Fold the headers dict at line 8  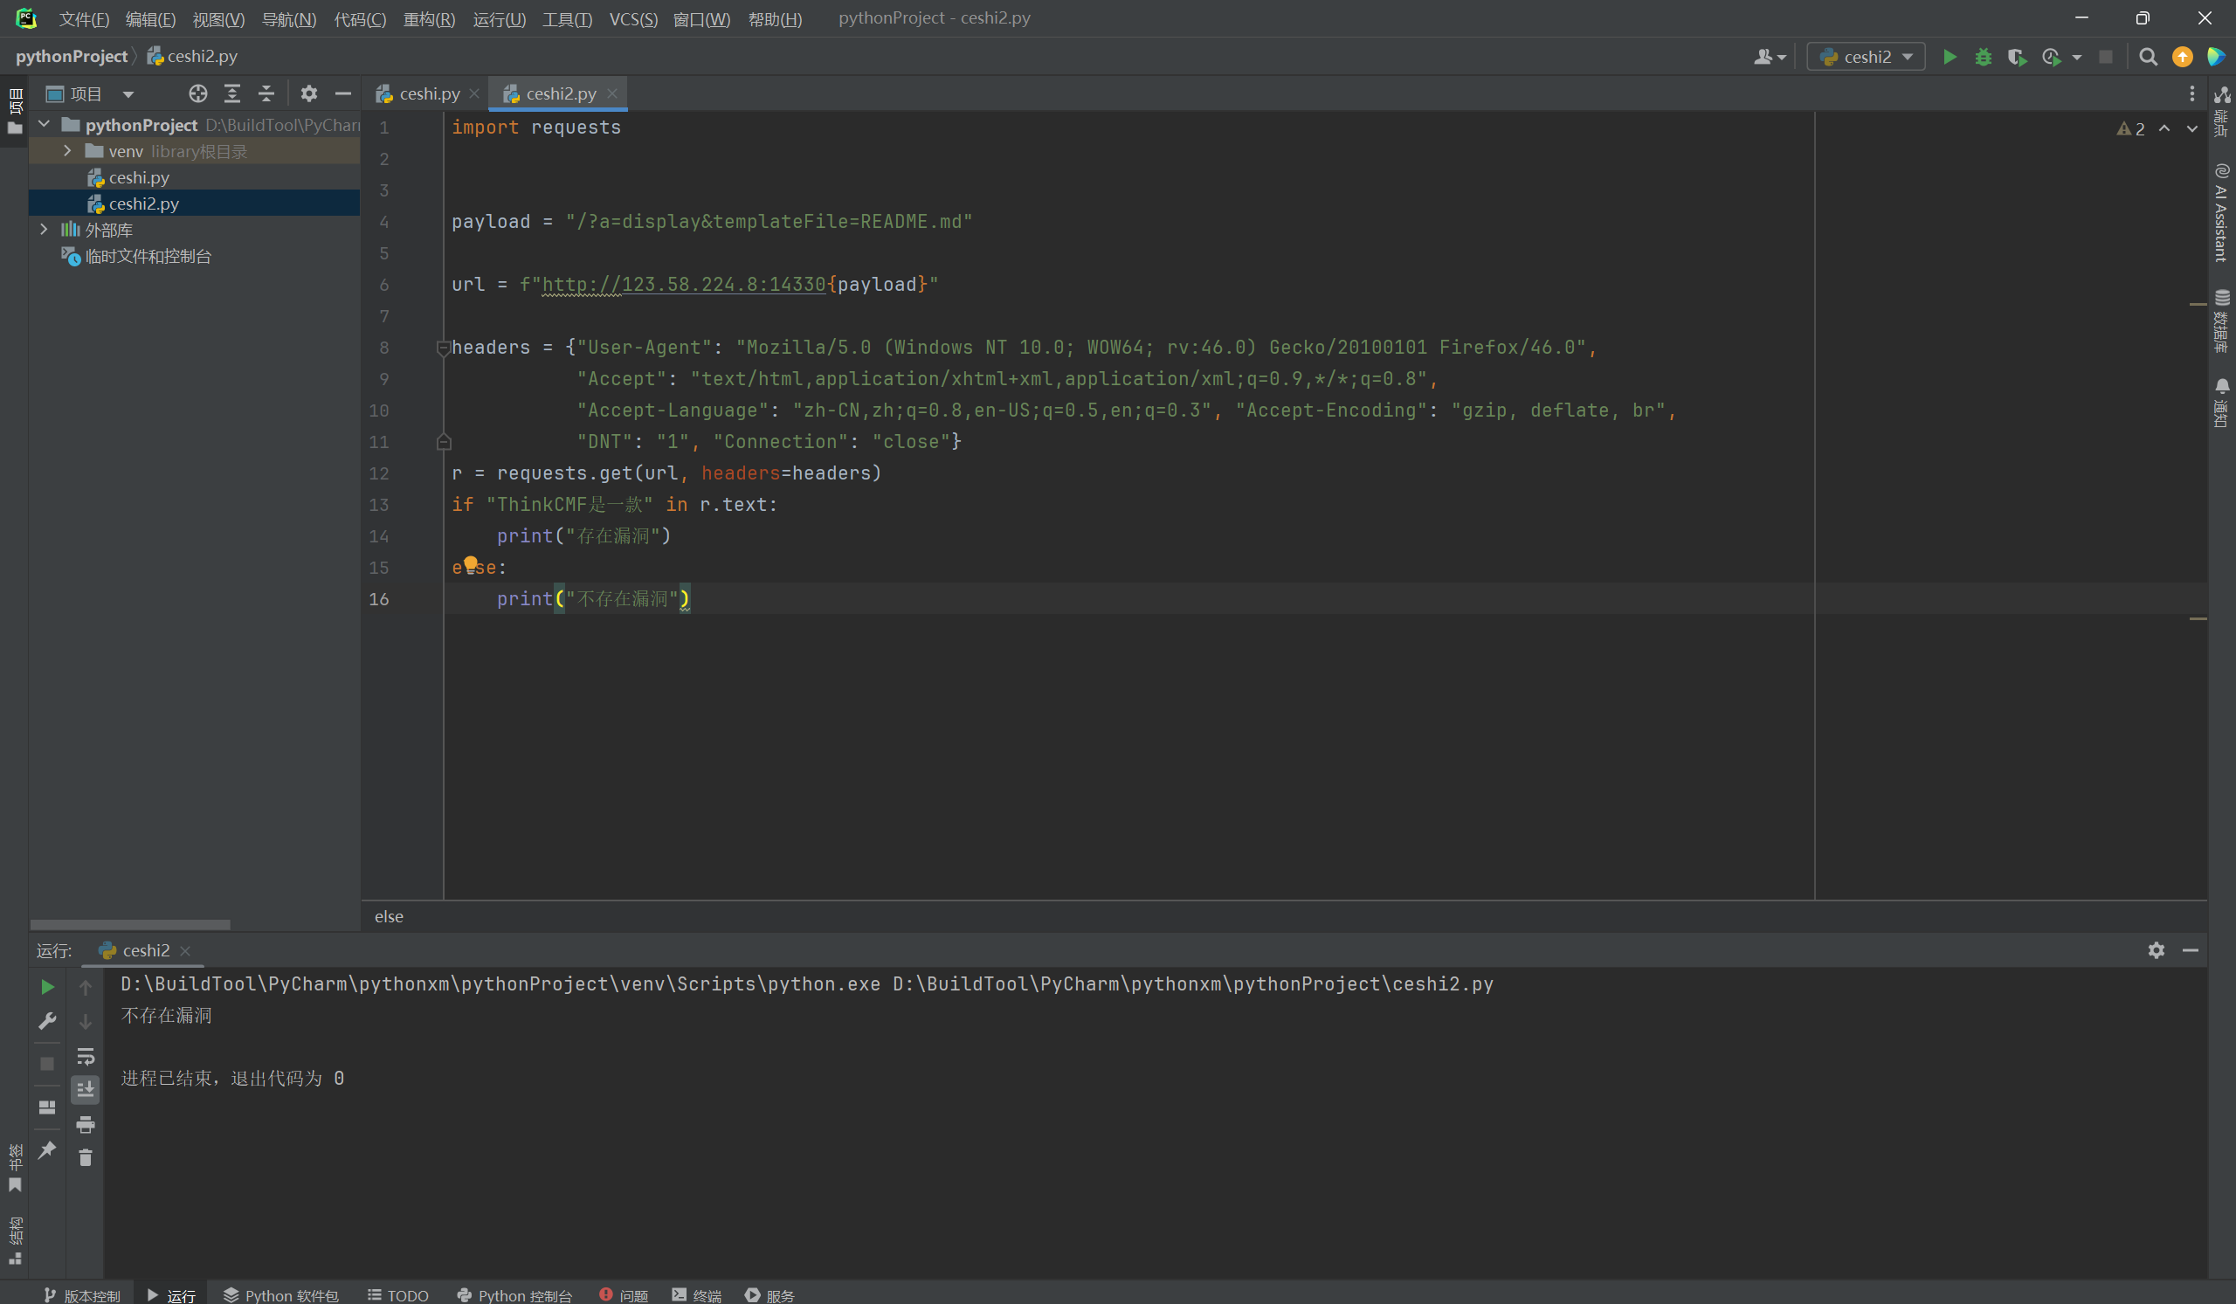(444, 348)
